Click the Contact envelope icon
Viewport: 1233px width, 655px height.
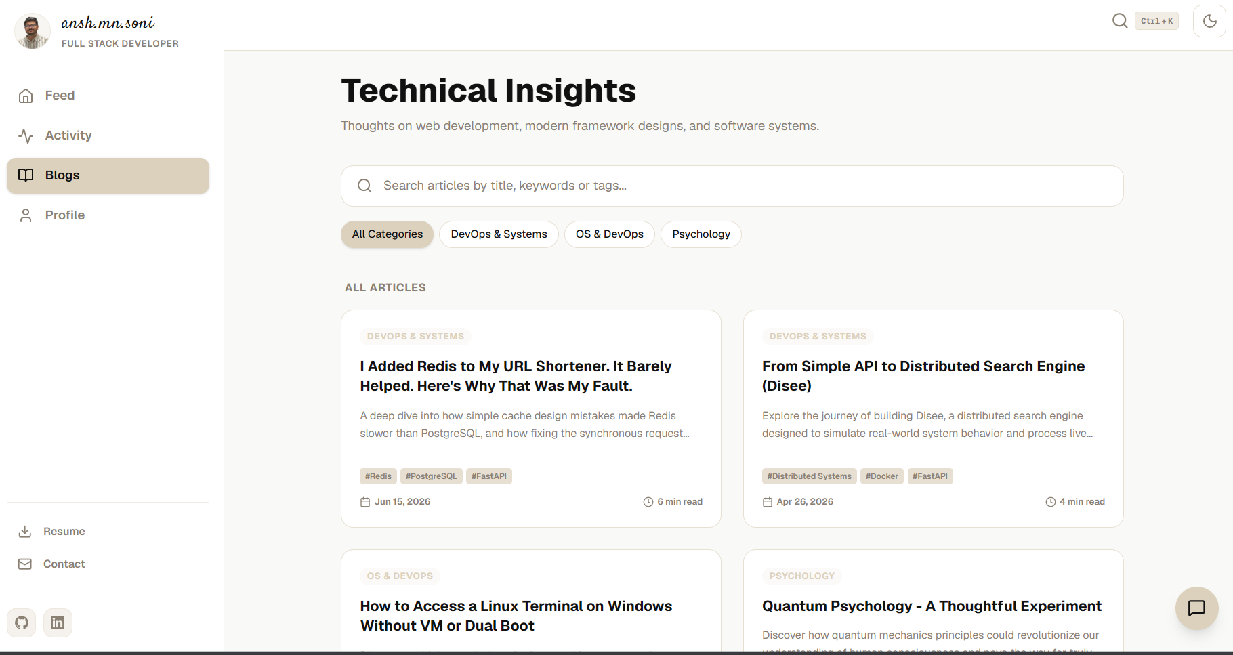[25, 564]
